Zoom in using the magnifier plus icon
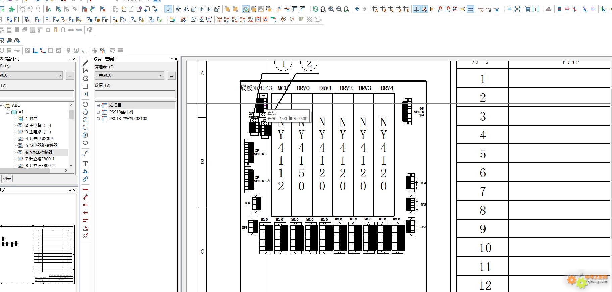The image size is (612, 292). 331,9
